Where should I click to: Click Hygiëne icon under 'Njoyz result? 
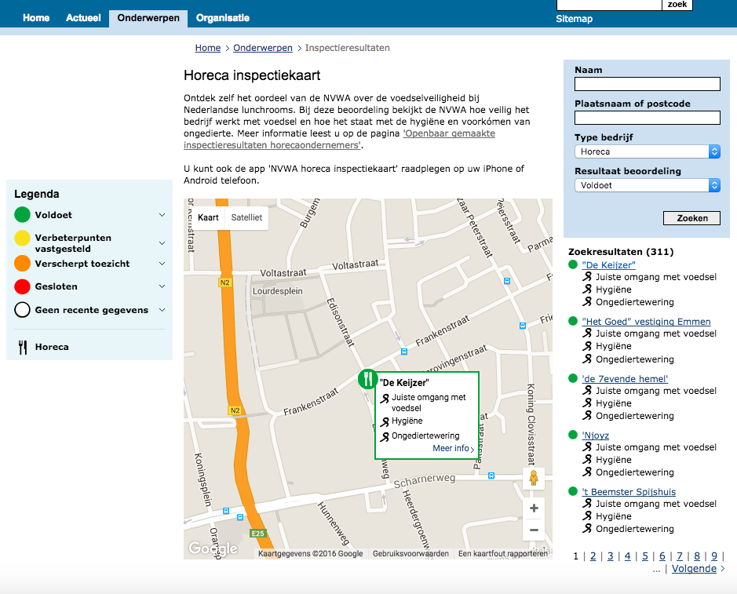click(587, 460)
